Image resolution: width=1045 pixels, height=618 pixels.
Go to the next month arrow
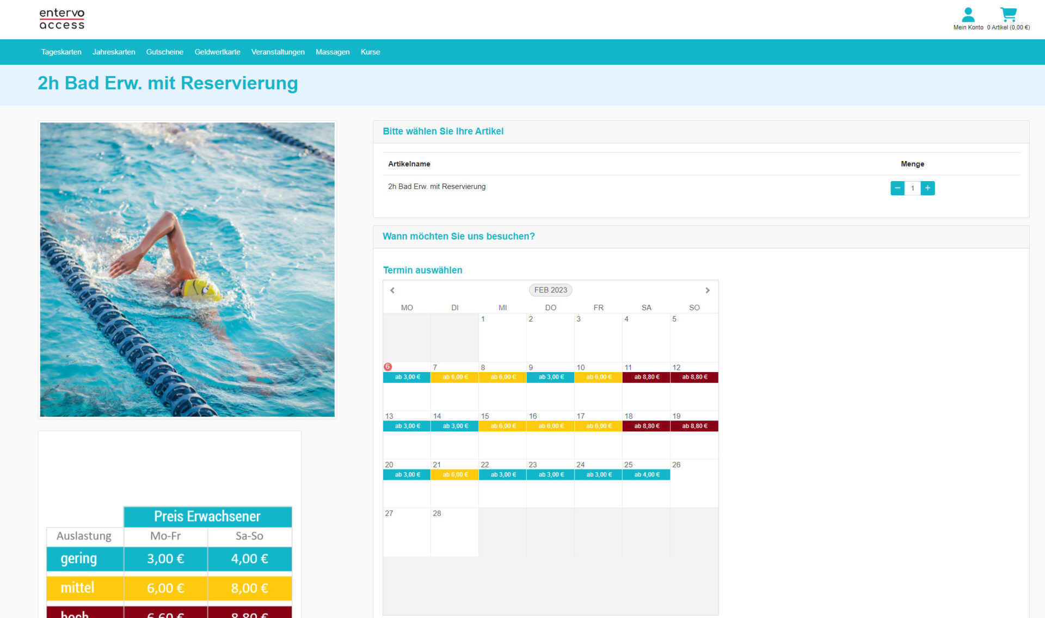(x=708, y=291)
